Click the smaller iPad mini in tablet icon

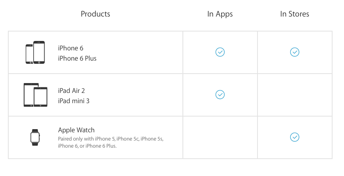coord(41,97)
